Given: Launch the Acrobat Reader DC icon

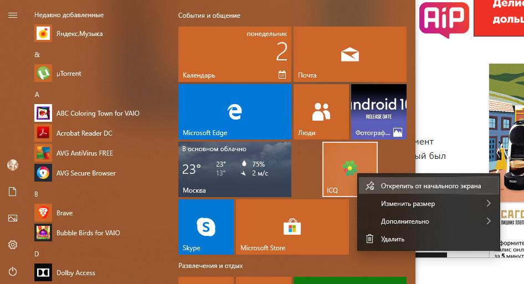Looking at the screenshot, I should click(43, 133).
